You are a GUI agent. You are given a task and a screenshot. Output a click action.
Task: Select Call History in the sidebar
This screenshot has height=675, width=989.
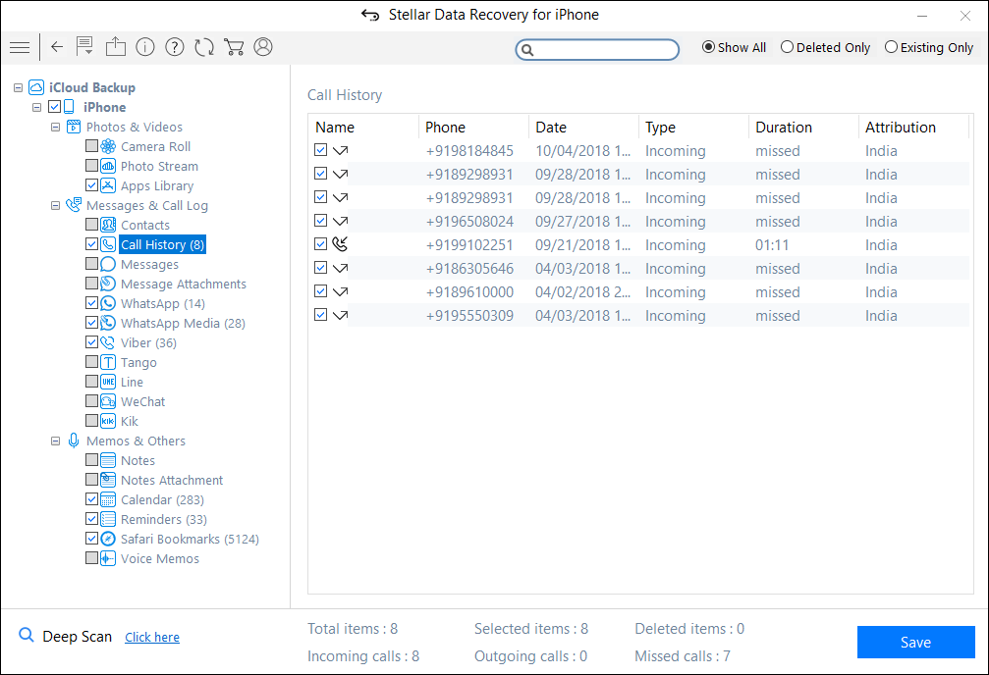pos(161,244)
